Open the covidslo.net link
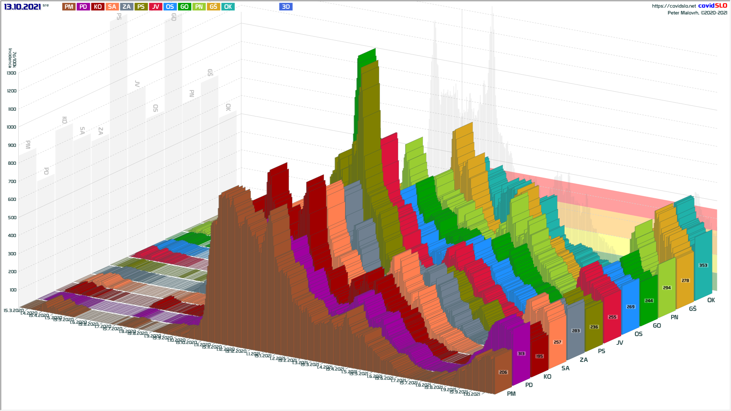The width and height of the screenshot is (731, 411). (674, 6)
